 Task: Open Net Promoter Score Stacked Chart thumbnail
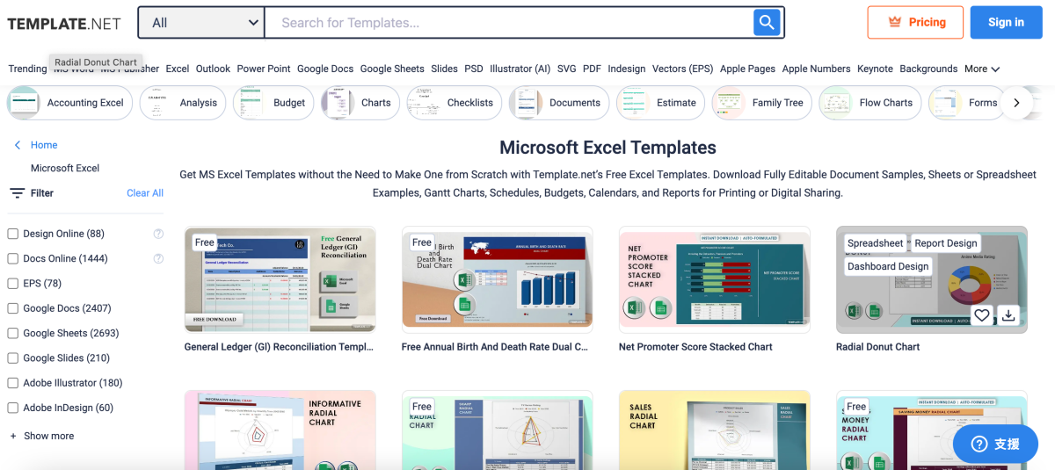pos(715,279)
